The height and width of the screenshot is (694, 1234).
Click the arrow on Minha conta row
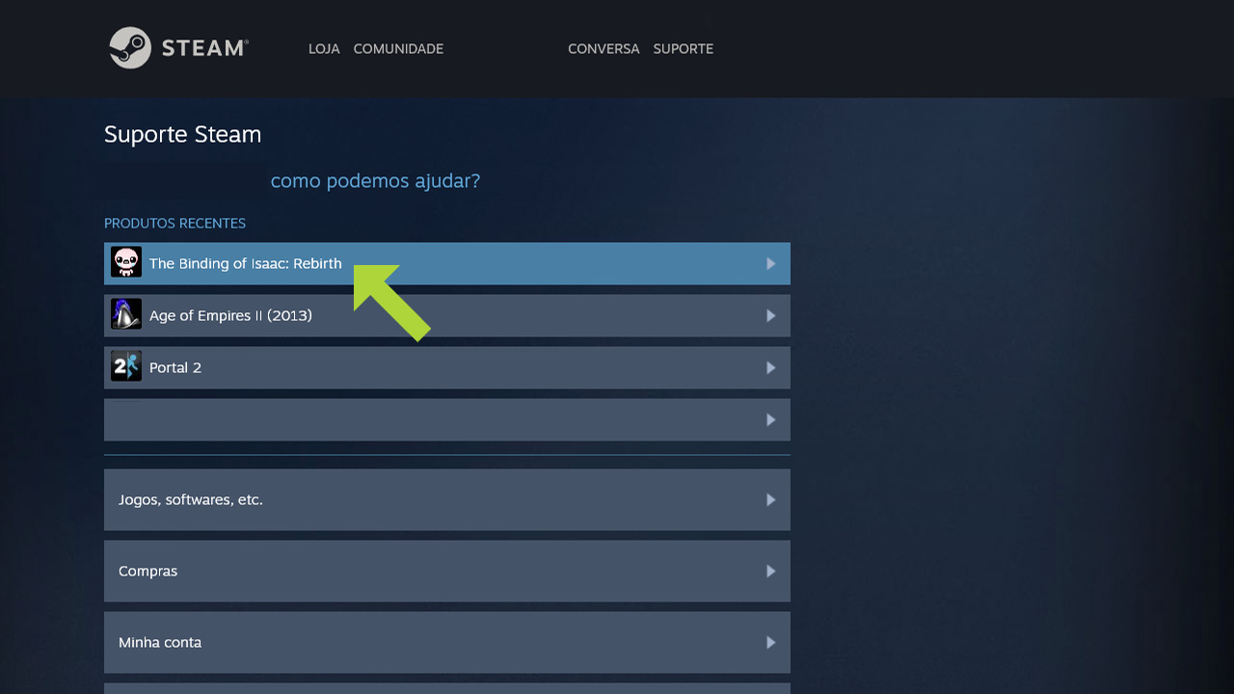(x=770, y=642)
